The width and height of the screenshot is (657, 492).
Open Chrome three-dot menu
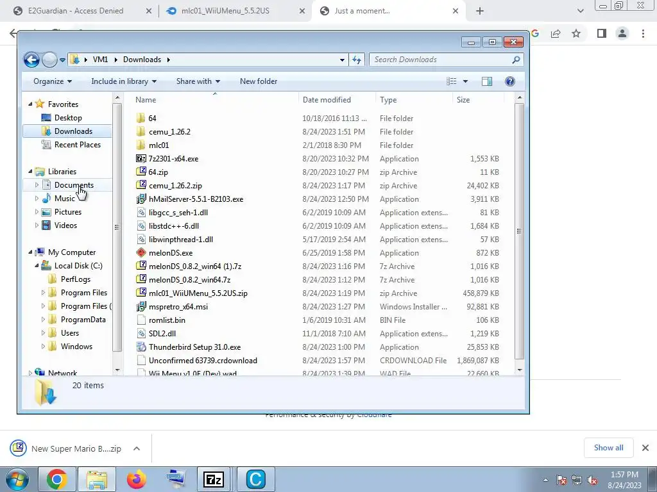(x=643, y=33)
